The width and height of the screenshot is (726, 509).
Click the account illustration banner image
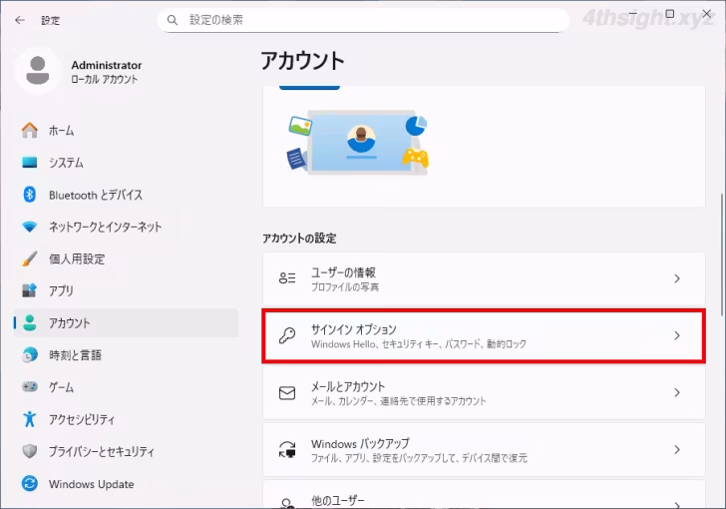tap(358, 142)
